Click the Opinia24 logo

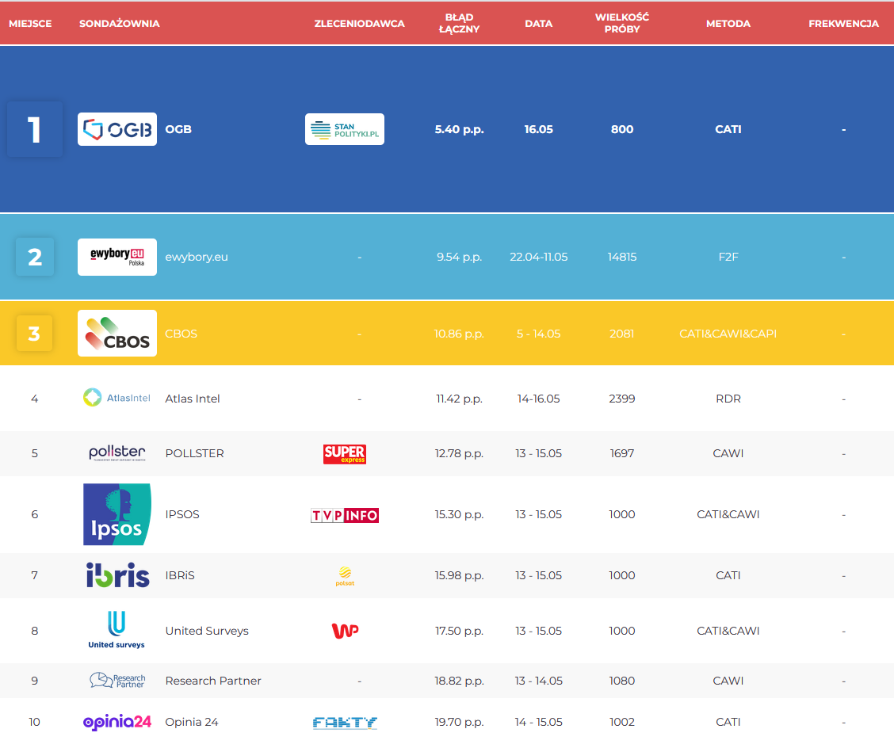[x=117, y=723]
